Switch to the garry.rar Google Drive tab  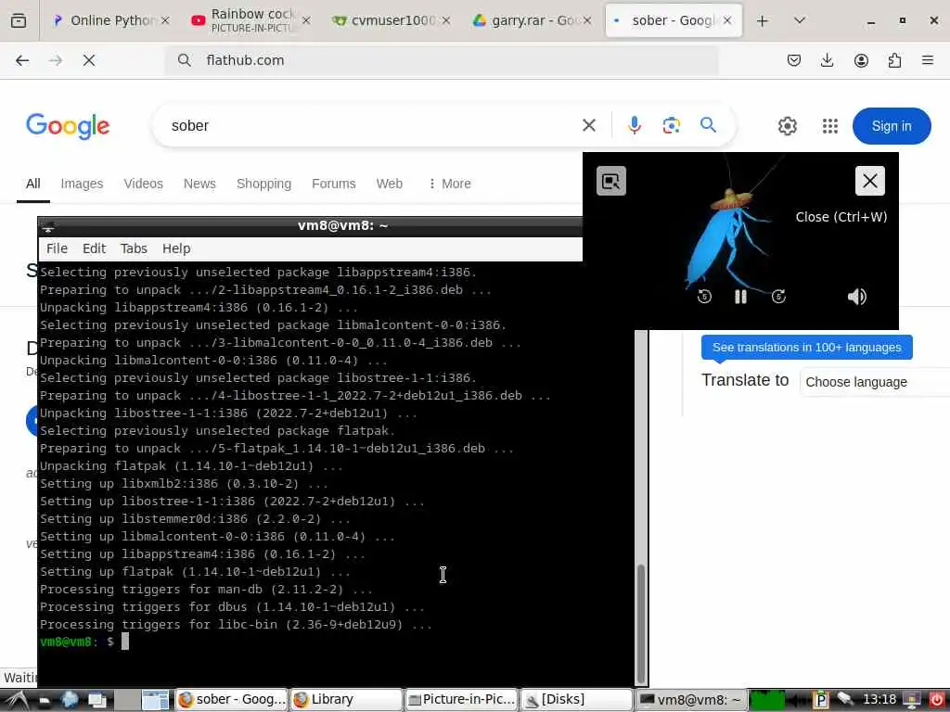point(532,20)
